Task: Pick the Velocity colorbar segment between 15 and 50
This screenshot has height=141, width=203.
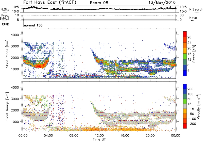Action: pos(185,101)
